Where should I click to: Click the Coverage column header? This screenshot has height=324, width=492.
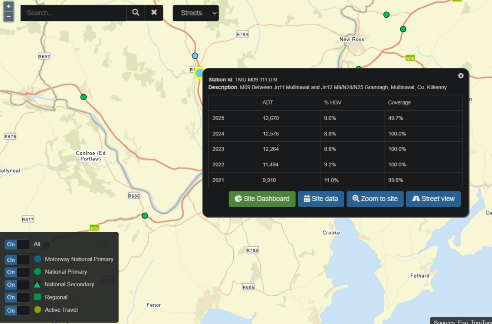click(x=399, y=103)
